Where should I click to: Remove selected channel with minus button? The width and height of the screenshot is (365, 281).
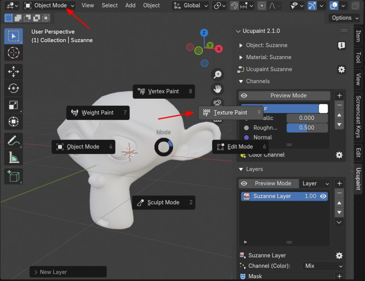(x=339, y=105)
